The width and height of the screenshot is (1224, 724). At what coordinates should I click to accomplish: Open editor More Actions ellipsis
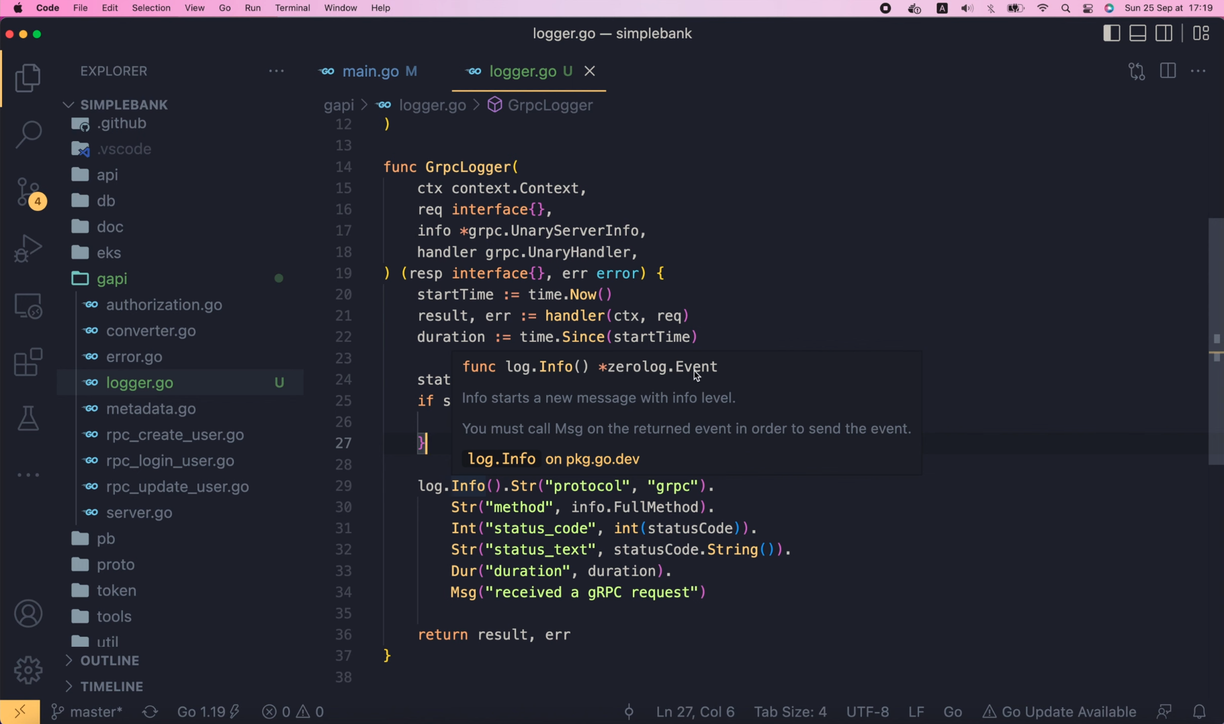click(1198, 71)
